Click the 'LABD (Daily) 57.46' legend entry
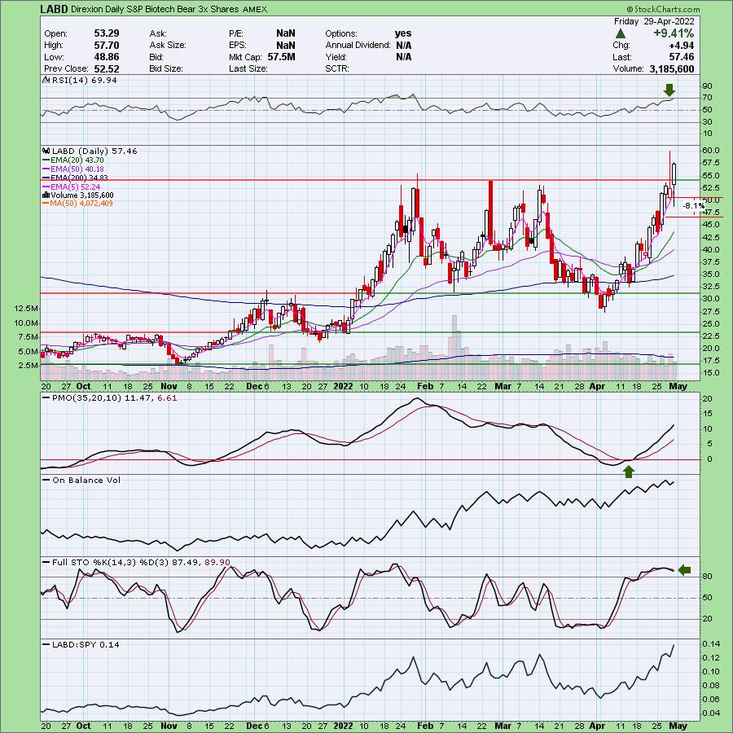 tap(94, 151)
